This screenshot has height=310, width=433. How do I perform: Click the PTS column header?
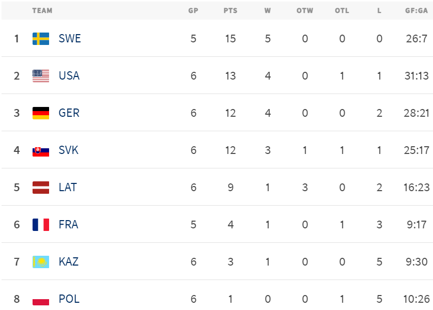230,10
